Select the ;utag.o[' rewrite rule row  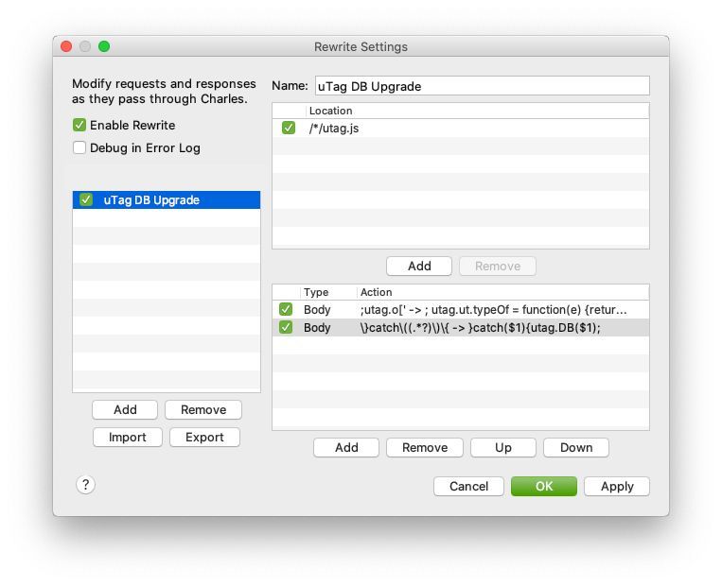point(492,309)
